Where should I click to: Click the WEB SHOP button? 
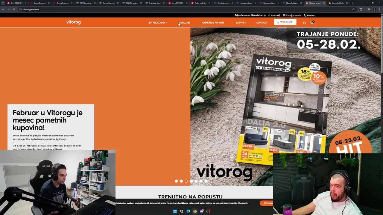pos(285,22)
